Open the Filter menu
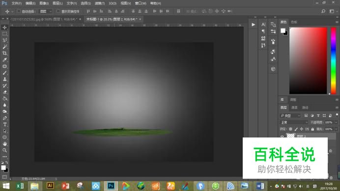The width and height of the screenshot is (340, 191). point(100,3)
